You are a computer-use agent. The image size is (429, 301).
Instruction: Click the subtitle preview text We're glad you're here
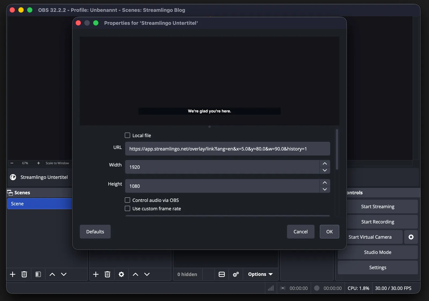(209, 111)
